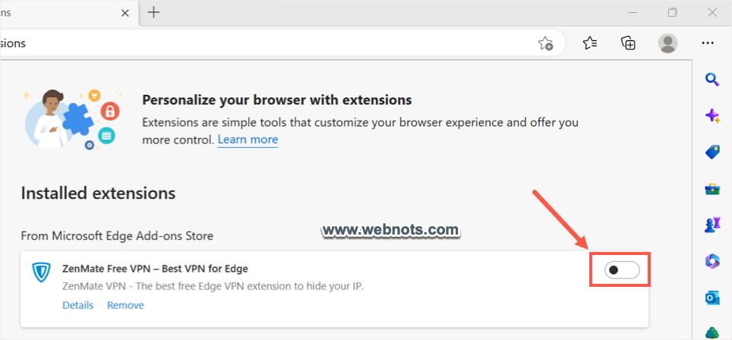Image resolution: width=732 pixels, height=340 pixels.
Task: Open Copilot sparkle icon in sidebar
Action: click(712, 115)
